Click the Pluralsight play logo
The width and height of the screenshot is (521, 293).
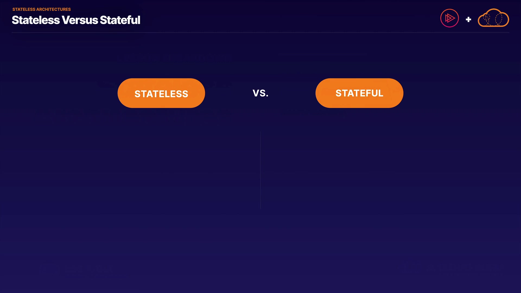[x=449, y=18]
